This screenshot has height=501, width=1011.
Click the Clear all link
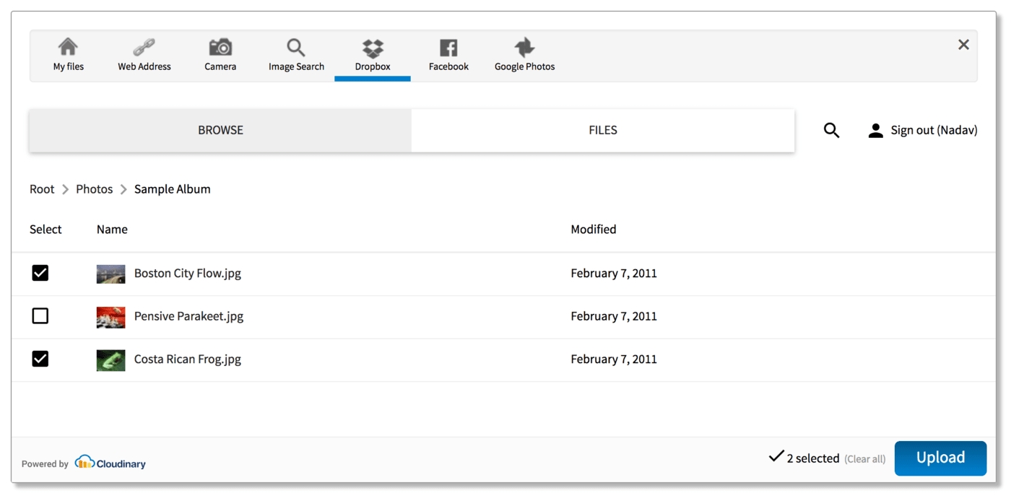click(864, 459)
